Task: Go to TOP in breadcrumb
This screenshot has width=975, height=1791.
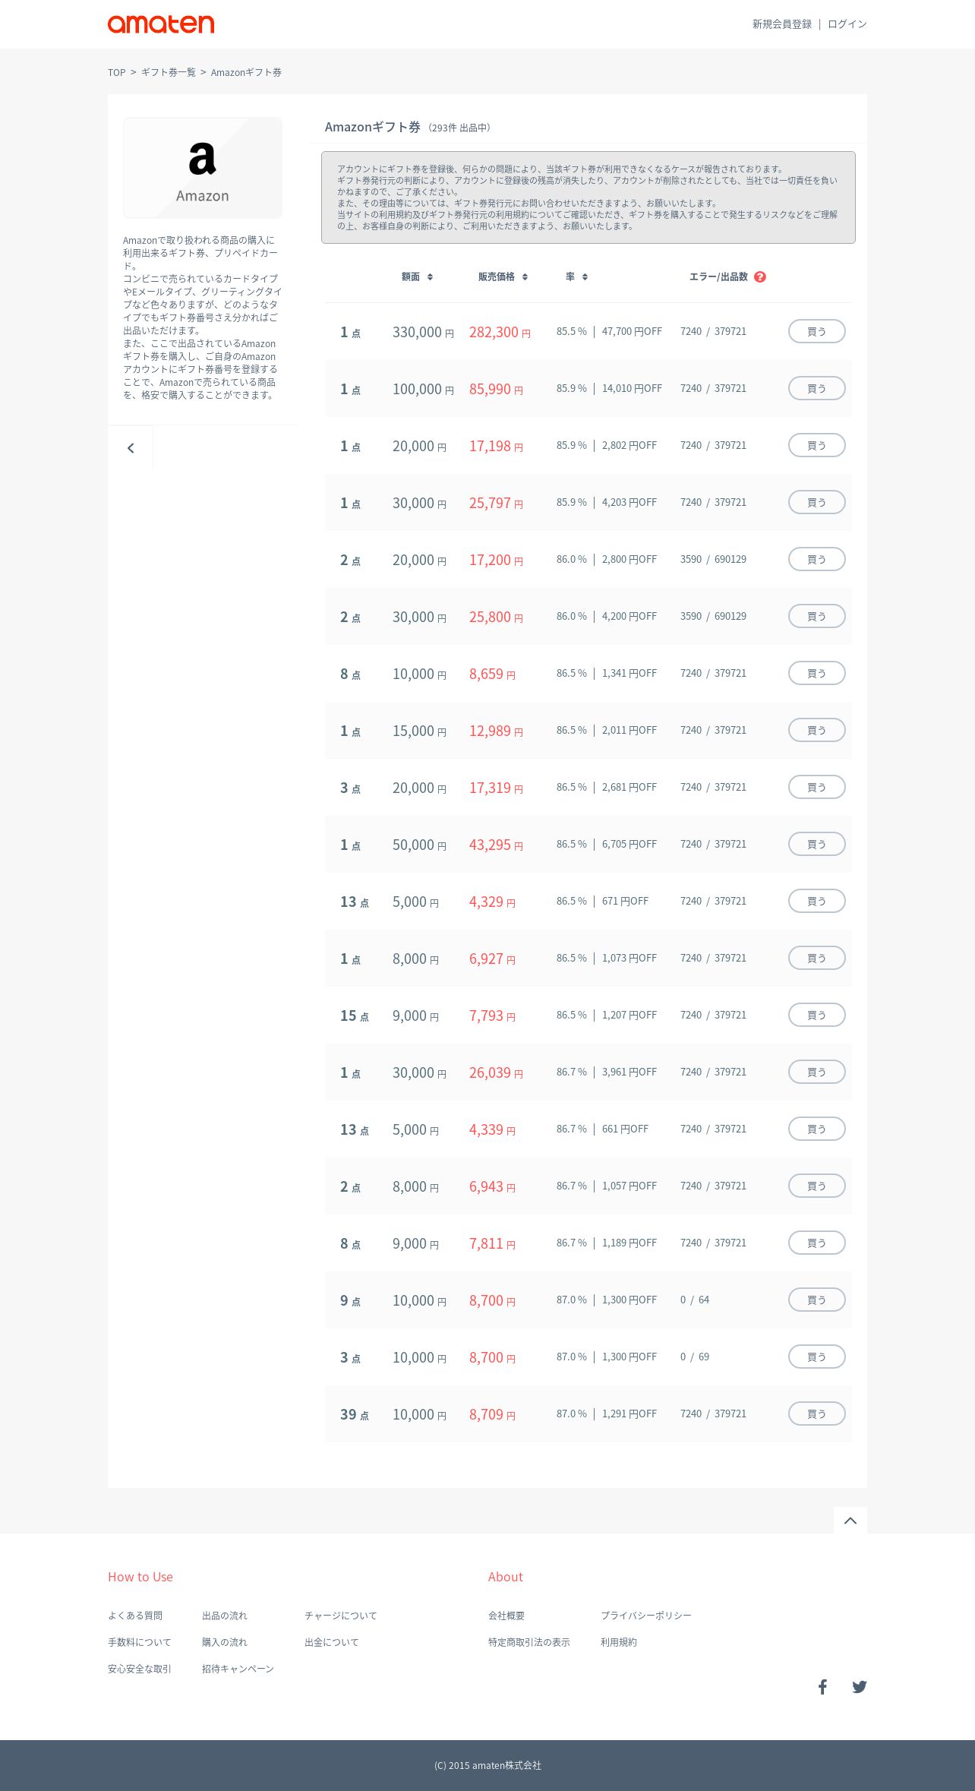Action: [x=116, y=73]
